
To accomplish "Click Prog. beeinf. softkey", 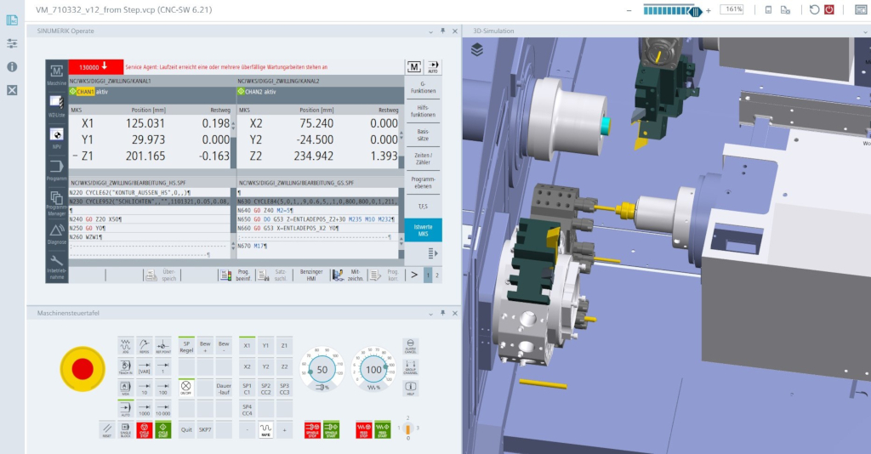I will [236, 275].
